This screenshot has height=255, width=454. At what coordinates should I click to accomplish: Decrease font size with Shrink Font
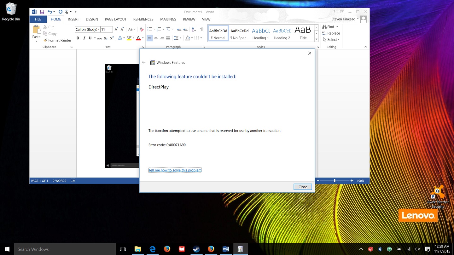[122, 29]
